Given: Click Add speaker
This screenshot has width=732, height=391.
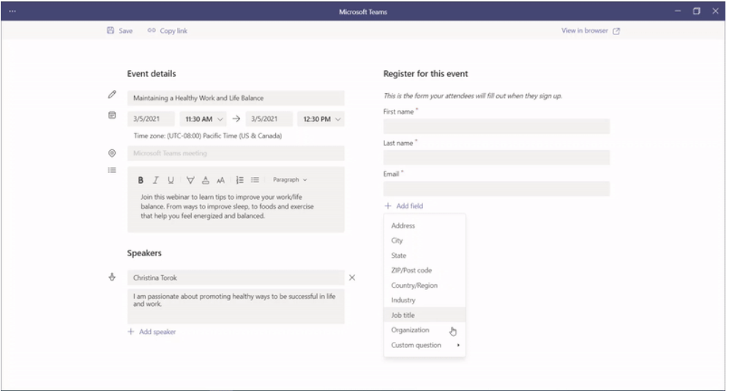Looking at the screenshot, I should [x=152, y=332].
